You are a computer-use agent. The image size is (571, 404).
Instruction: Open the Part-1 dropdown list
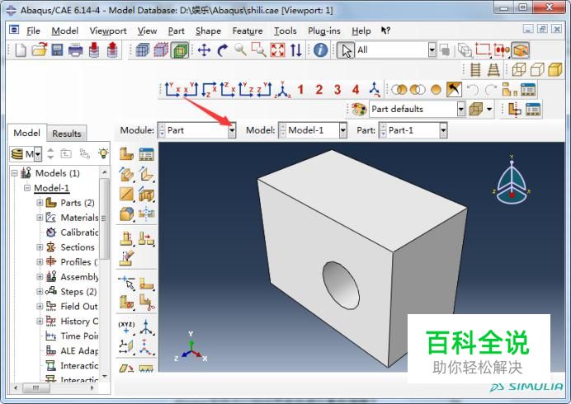[x=443, y=130]
